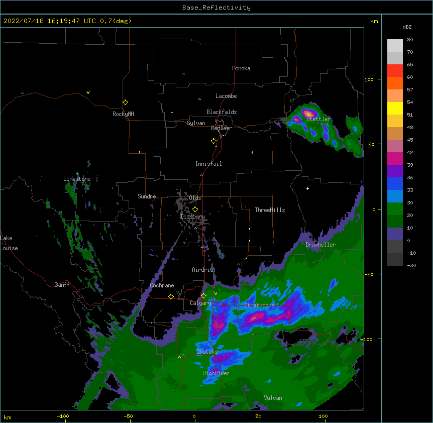Click the Limestone label
Viewport: 433px width, 423px height.
[77, 179]
